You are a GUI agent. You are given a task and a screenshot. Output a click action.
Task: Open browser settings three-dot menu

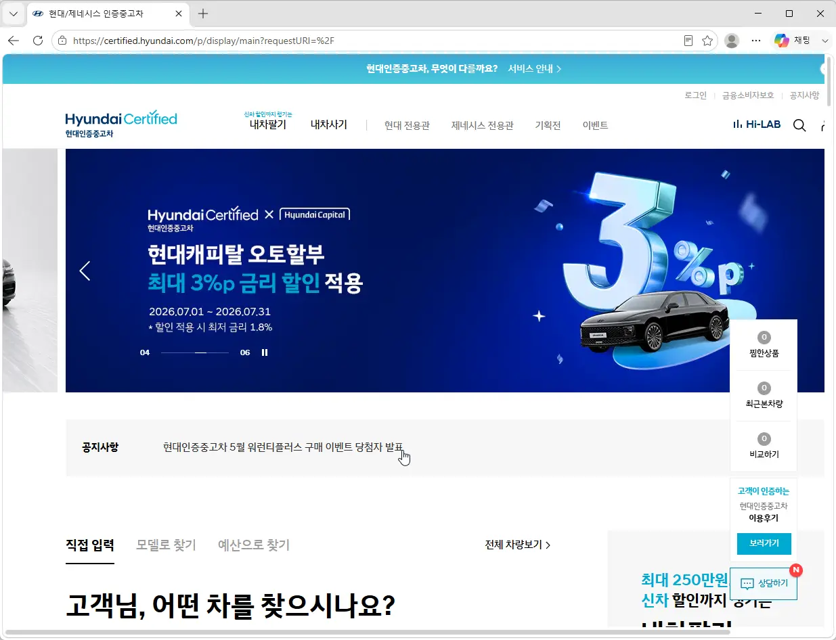coord(756,41)
